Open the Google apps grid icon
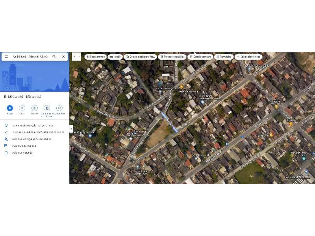The height and width of the screenshot is (236, 315). coord(311,57)
